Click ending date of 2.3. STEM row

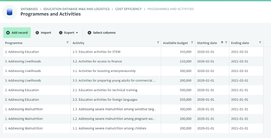pyautogui.click(x=246, y=52)
